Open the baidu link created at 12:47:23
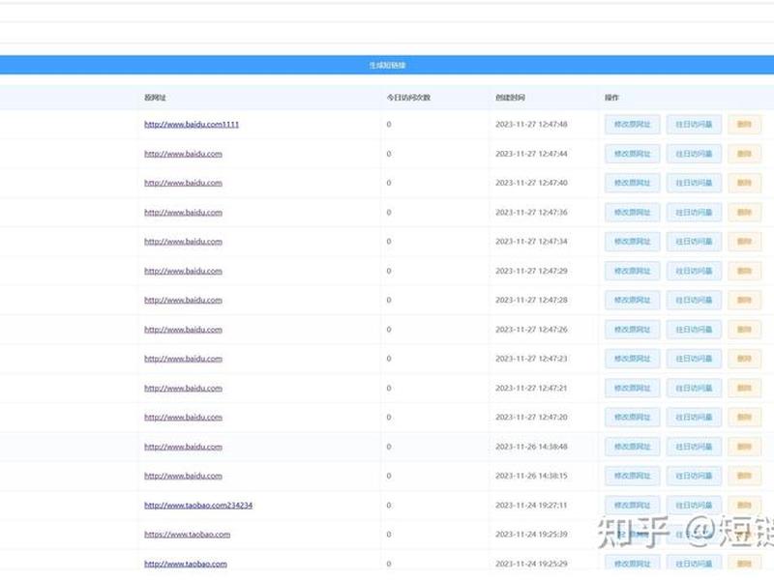This screenshot has height=580, width=774. [183, 359]
